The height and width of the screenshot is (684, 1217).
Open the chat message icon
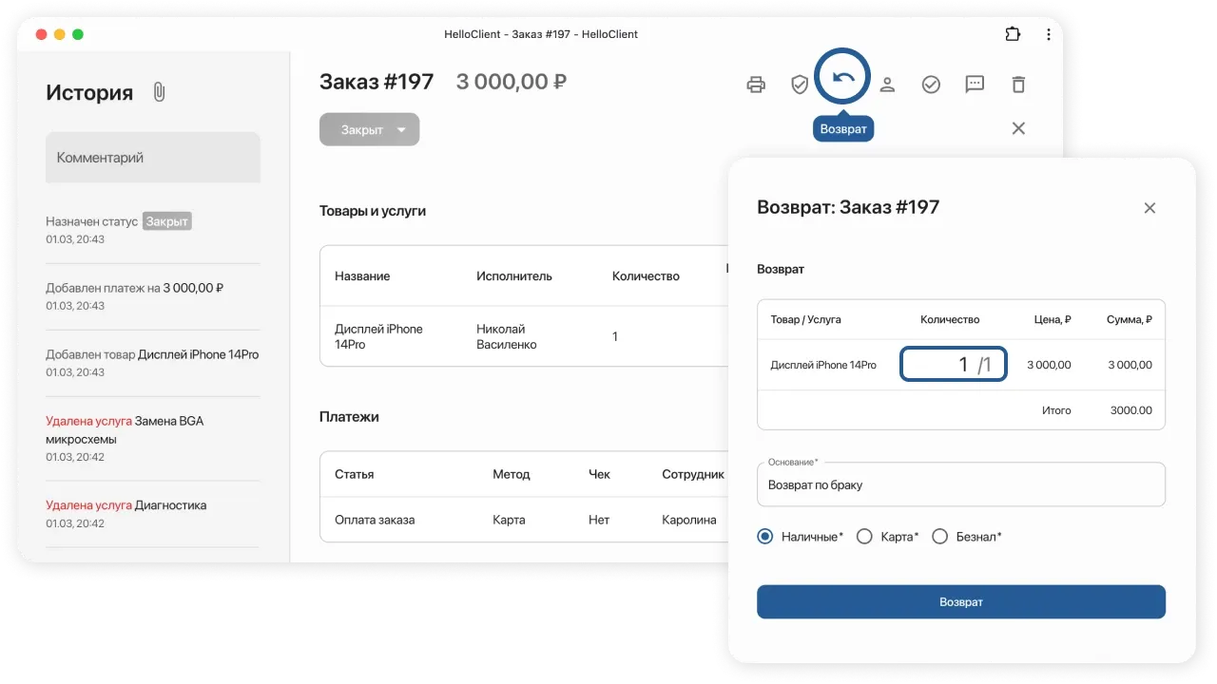tap(974, 84)
